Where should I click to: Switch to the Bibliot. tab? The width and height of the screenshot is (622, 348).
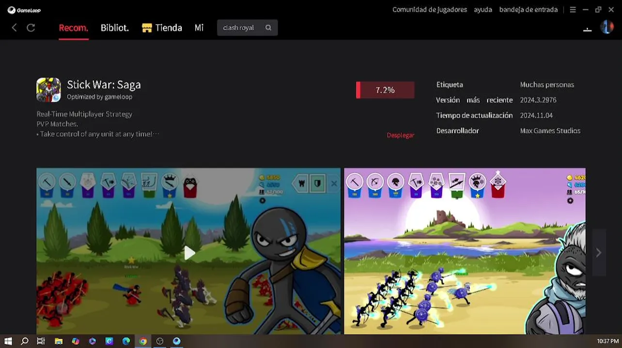click(115, 28)
